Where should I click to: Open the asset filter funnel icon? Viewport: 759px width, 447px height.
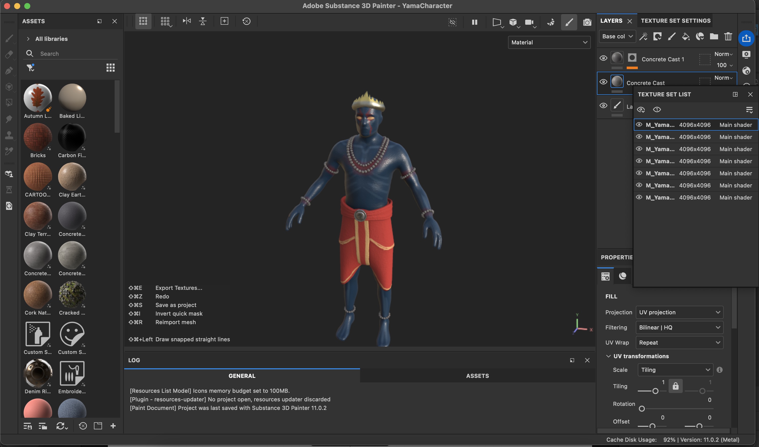[x=31, y=68]
